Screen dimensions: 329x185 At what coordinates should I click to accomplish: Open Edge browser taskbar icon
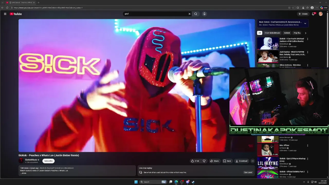176,182
